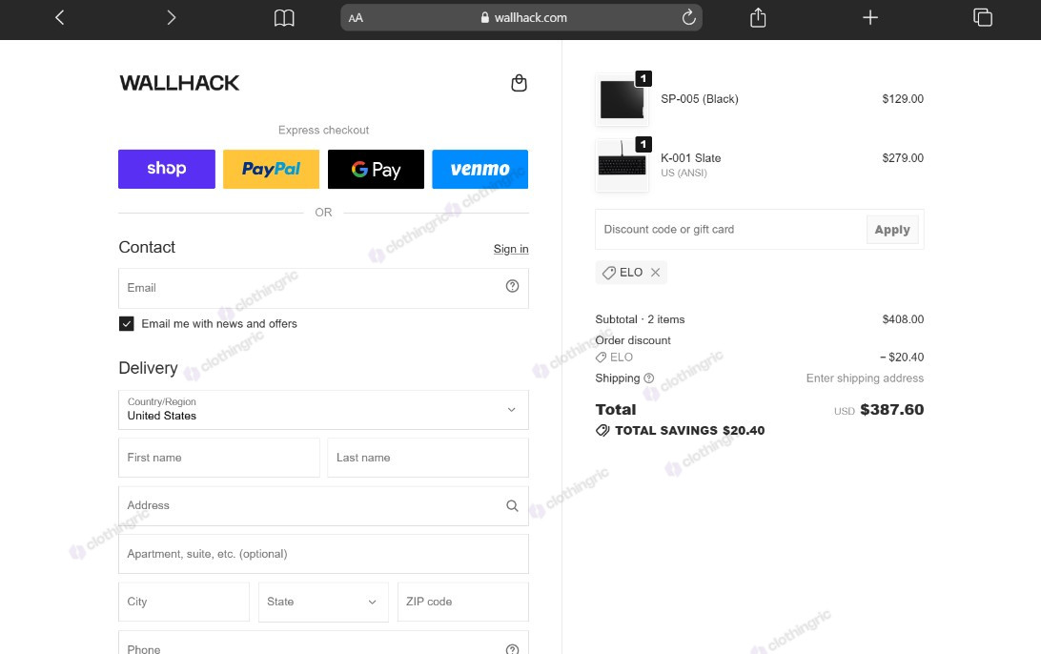
Task: Open the shopping bag cart icon
Action: tap(519, 83)
